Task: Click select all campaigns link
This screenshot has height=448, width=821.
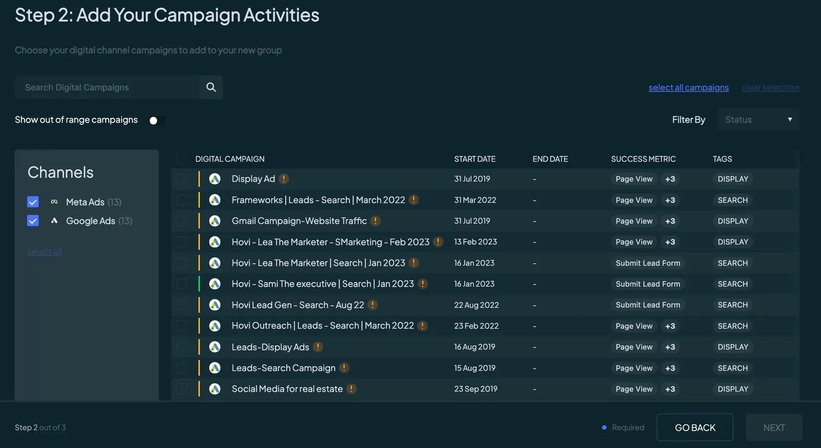Action: [689, 88]
